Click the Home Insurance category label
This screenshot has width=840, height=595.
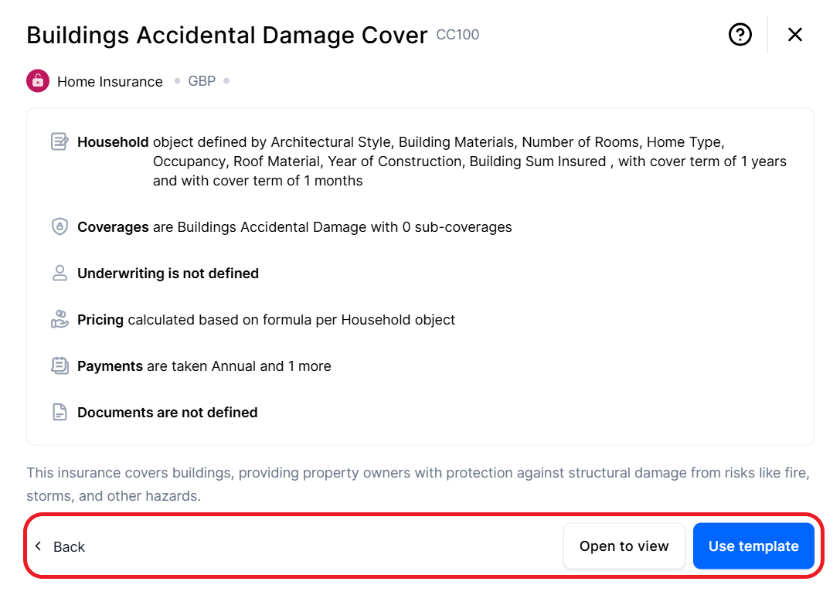tap(110, 82)
